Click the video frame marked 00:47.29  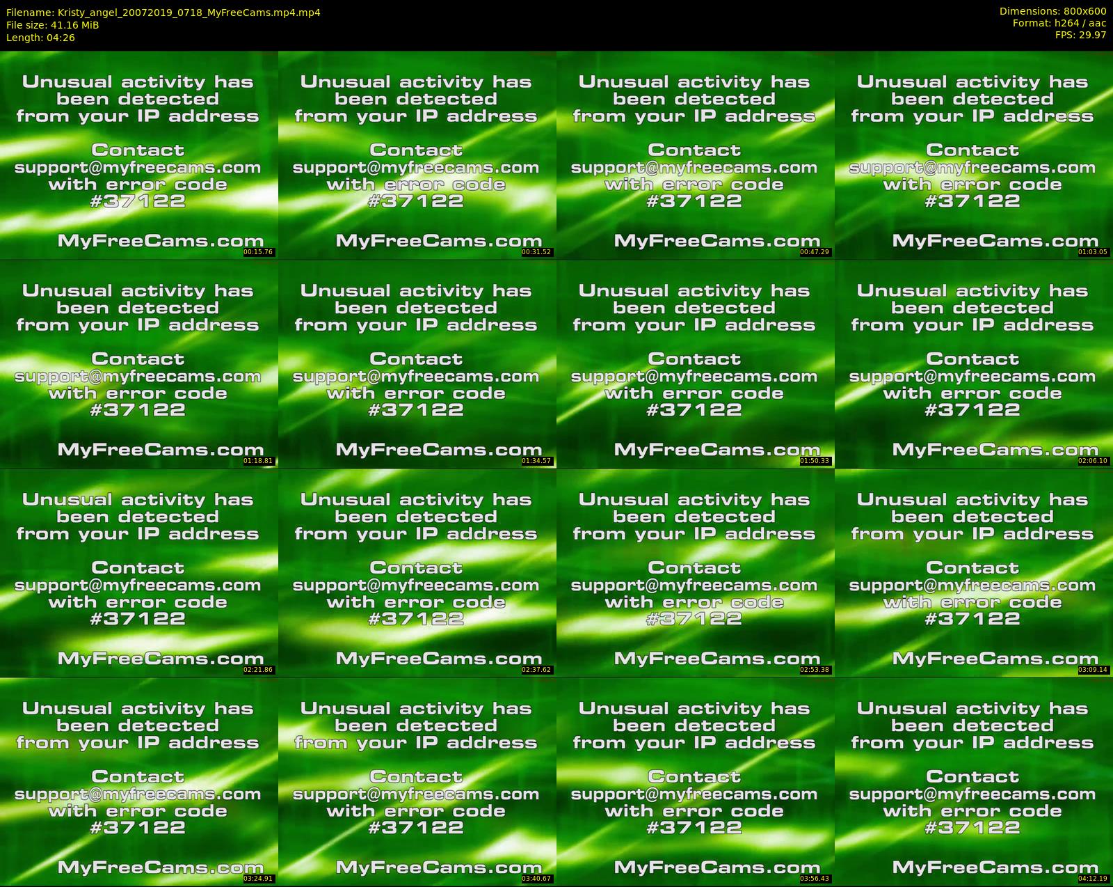click(695, 155)
